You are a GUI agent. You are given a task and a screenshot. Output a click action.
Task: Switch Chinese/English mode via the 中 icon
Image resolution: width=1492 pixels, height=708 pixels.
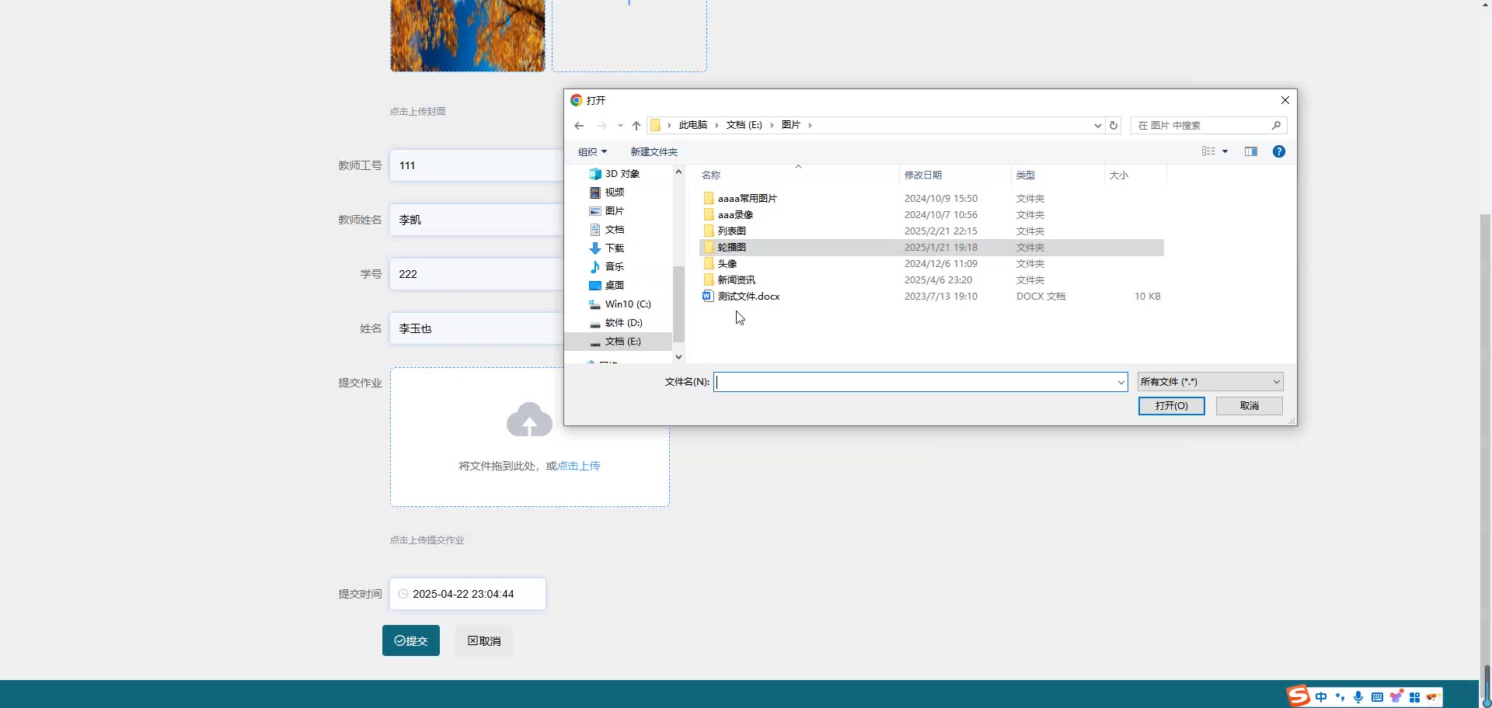(1321, 697)
